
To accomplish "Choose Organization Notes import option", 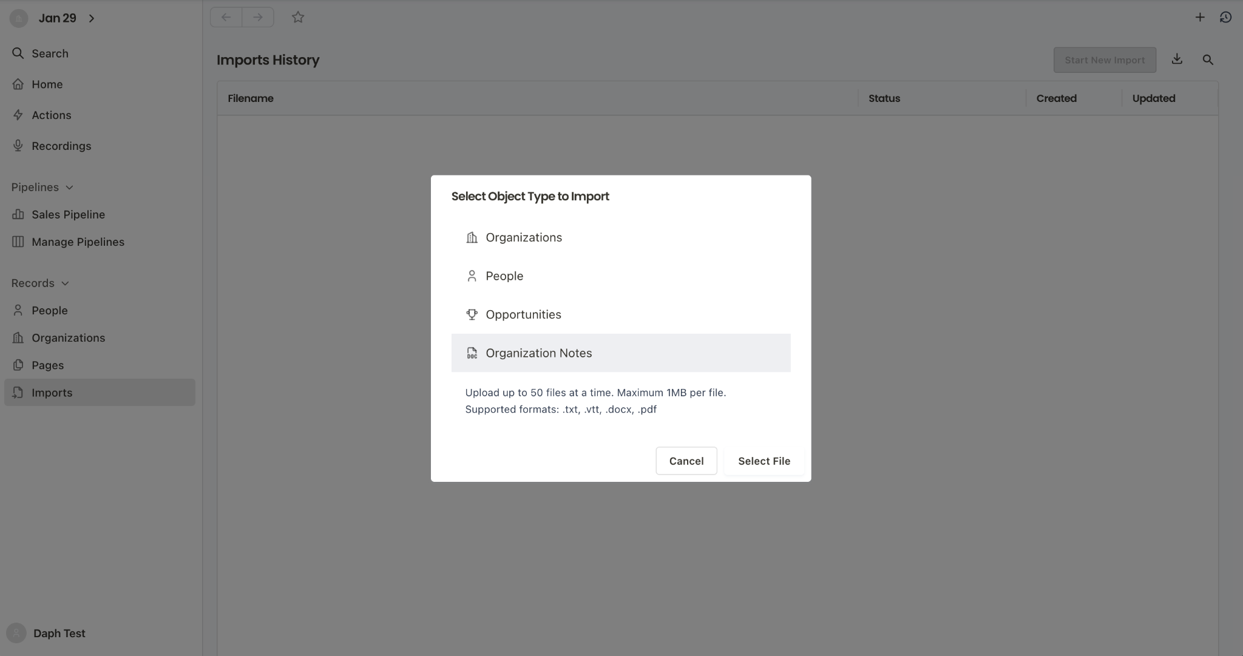I will 538,353.
